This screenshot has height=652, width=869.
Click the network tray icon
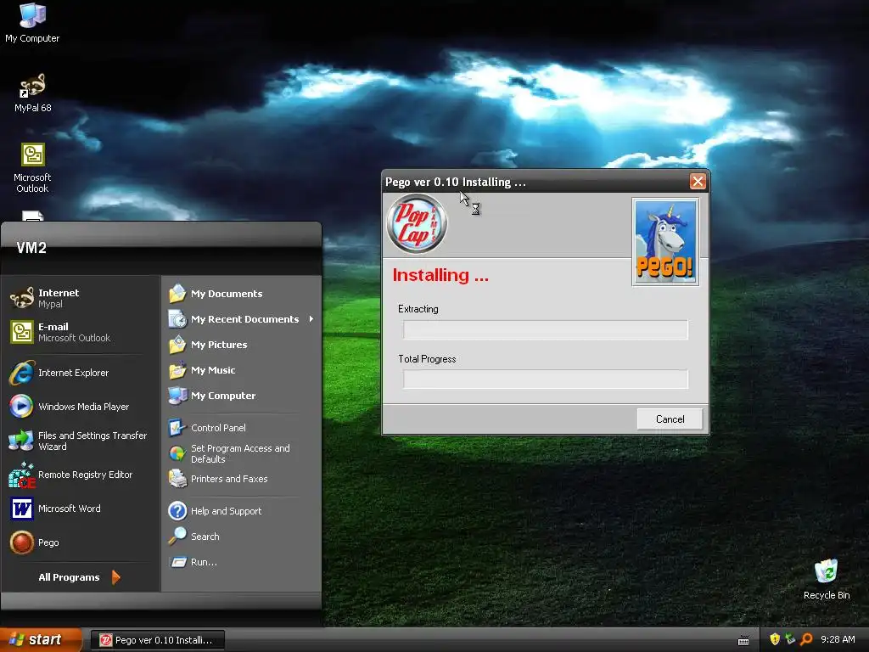(x=790, y=639)
